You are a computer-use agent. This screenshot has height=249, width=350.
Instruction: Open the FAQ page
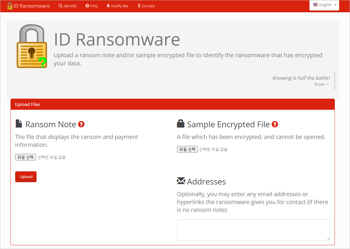click(x=91, y=6)
